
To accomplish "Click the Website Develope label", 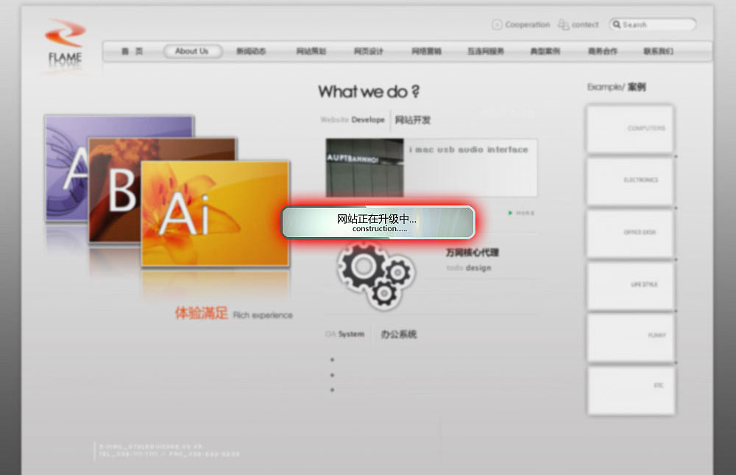I will (353, 120).
